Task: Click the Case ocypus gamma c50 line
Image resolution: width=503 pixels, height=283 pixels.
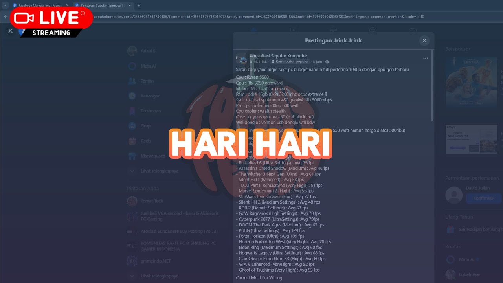Action: pyautogui.click(x=275, y=117)
